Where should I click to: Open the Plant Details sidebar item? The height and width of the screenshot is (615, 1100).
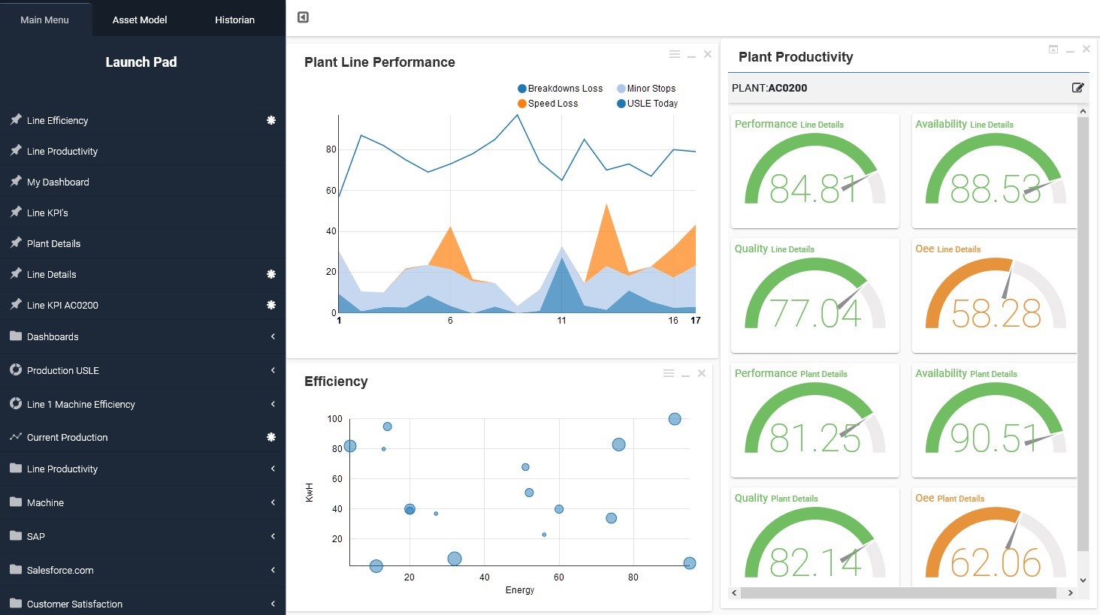(x=143, y=243)
